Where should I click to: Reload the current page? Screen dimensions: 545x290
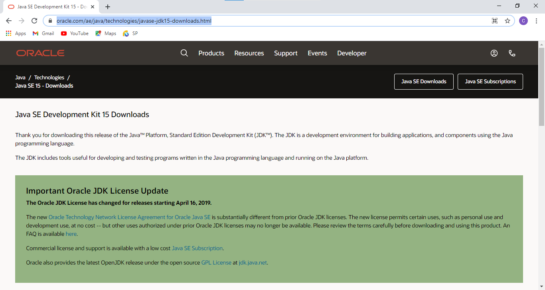[x=34, y=21]
